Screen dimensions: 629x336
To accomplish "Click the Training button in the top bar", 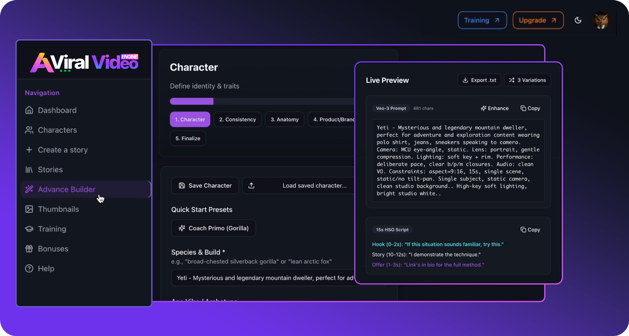I will point(482,20).
